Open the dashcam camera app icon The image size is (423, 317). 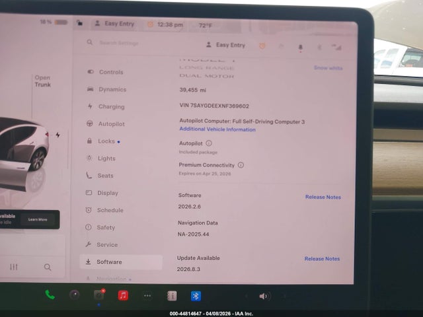click(99, 295)
